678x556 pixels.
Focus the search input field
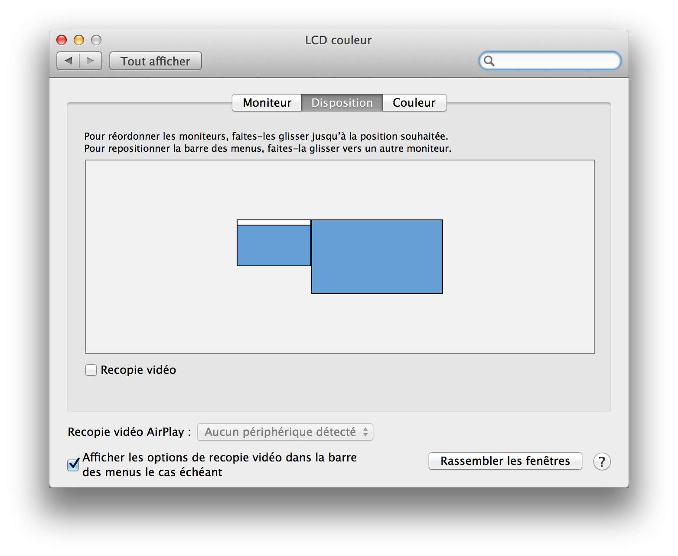(555, 61)
